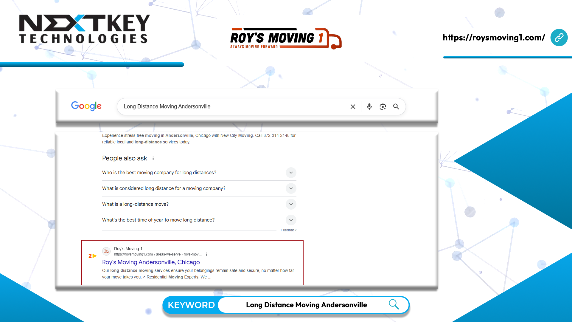Open Google Lens image search icon
The height and width of the screenshot is (322, 572).
(x=383, y=107)
